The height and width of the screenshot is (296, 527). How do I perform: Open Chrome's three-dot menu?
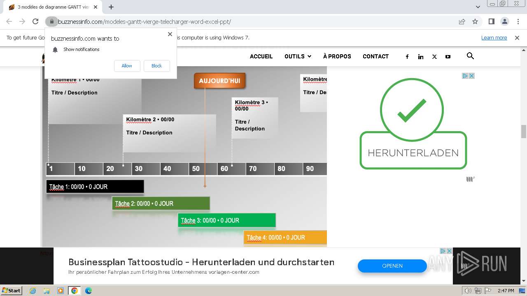(518, 21)
